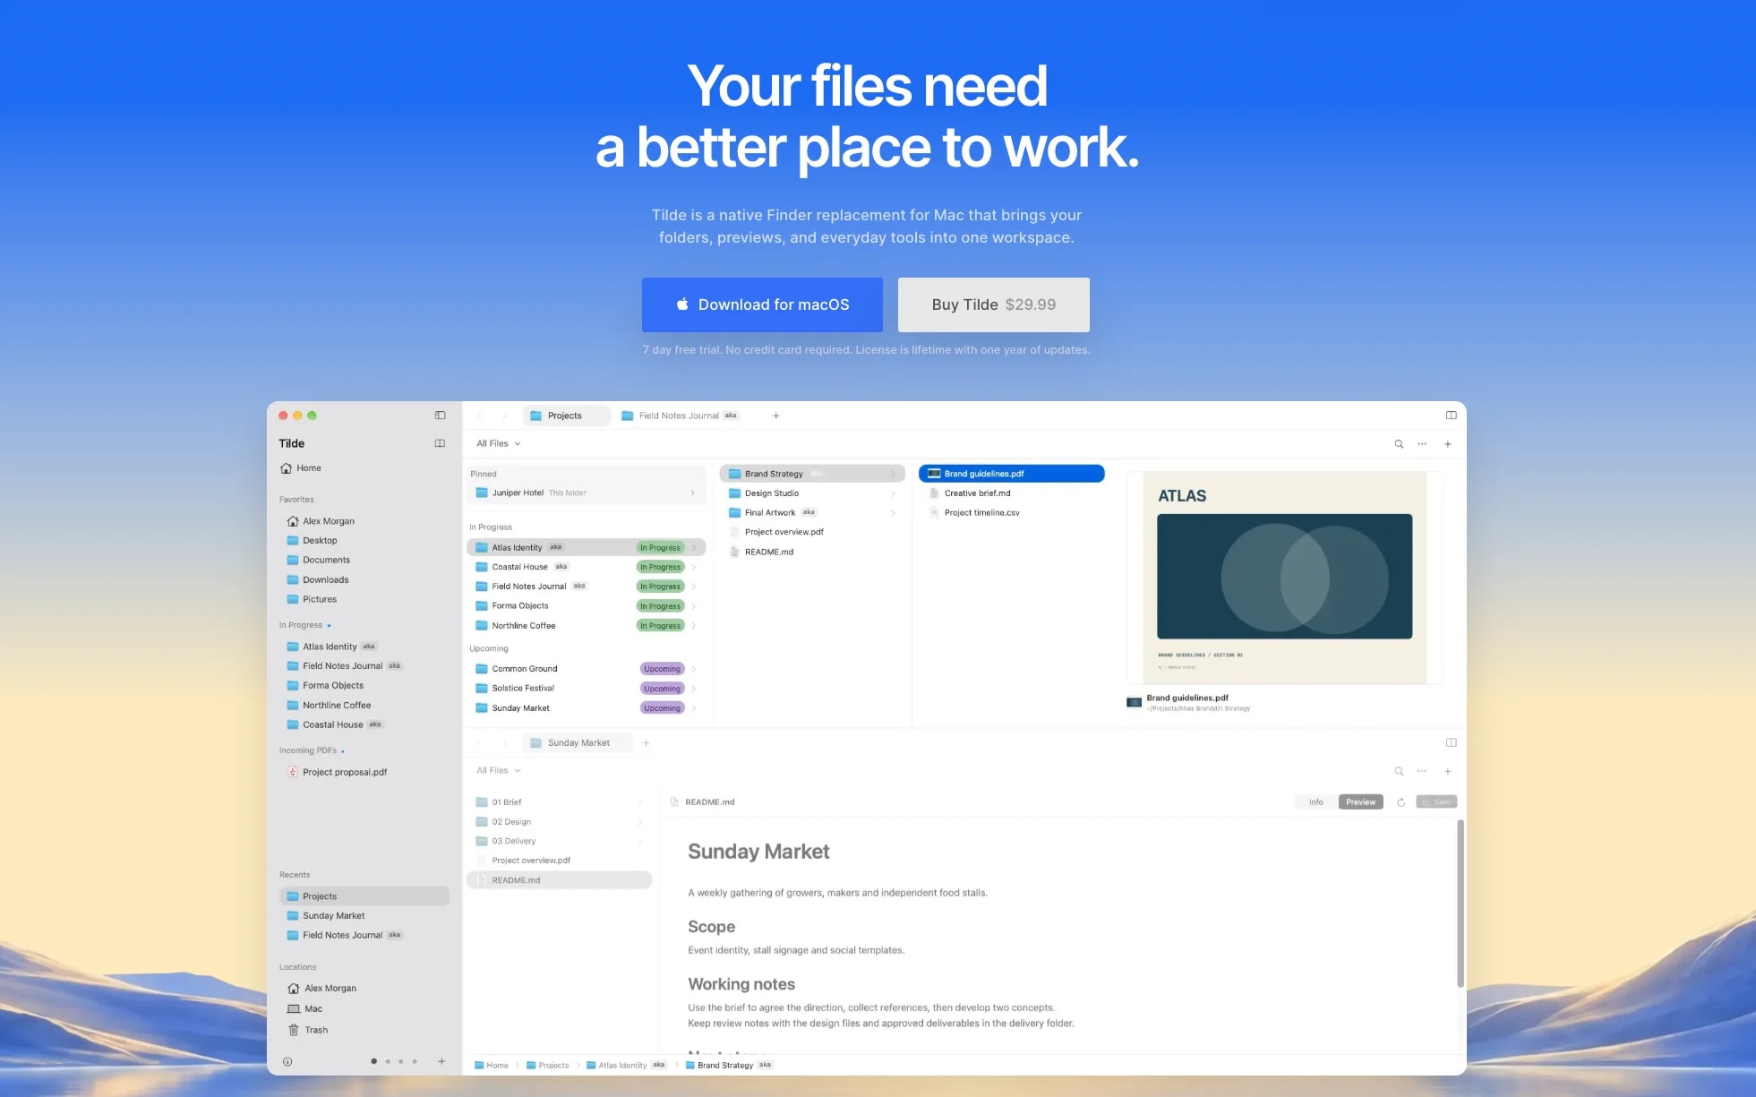Select Mac in Locations

[x=304, y=1009]
